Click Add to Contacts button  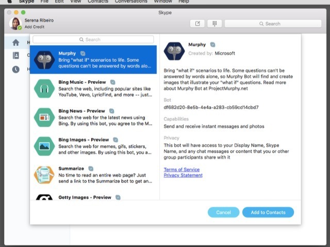[x=268, y=213]
